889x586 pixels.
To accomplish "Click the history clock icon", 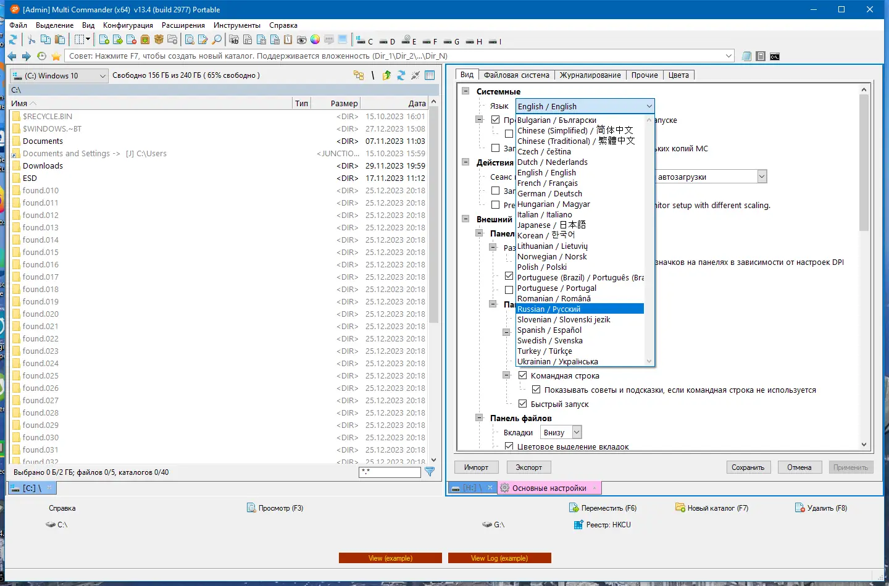I will (41, 56).
